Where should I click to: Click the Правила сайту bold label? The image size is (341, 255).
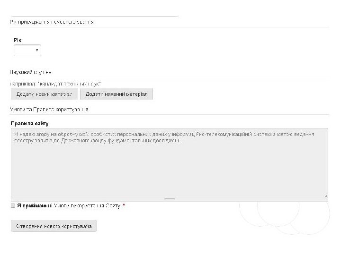[29, 123]
